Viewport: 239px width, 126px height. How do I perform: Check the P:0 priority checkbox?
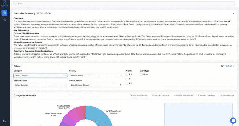pos(127,75)
